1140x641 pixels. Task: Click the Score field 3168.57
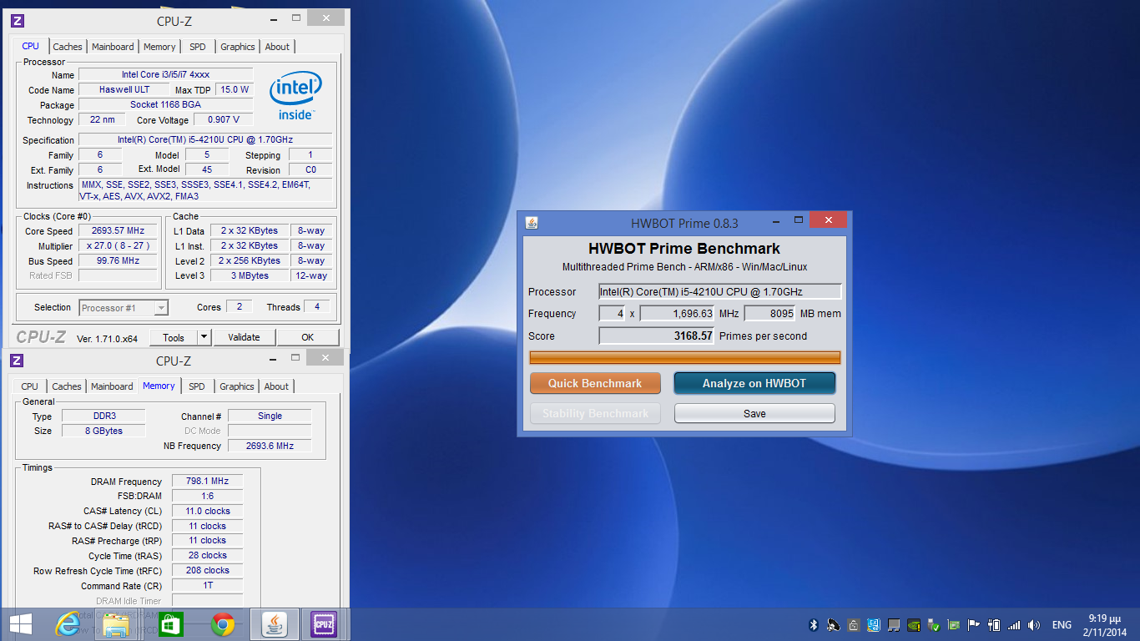pyautogui.click(x=657, y=336)
